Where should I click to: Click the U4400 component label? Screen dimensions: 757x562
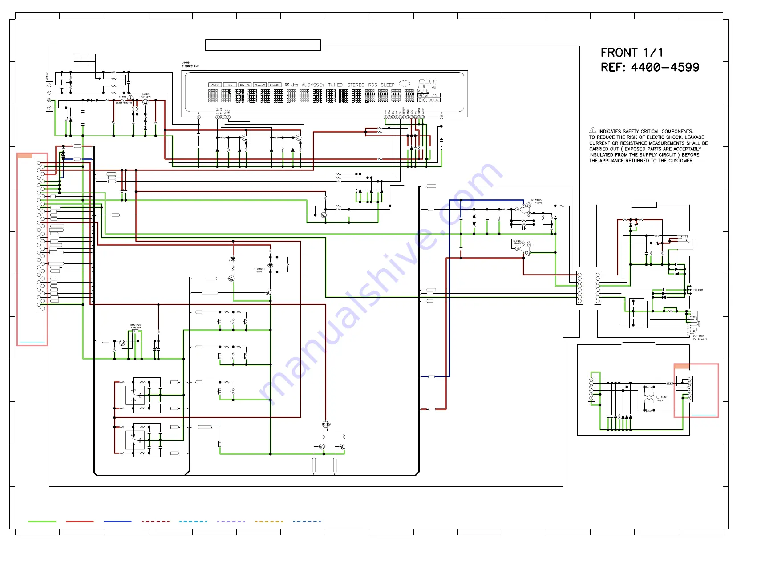coord(185,63)
